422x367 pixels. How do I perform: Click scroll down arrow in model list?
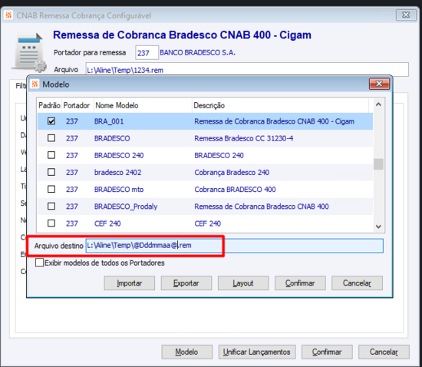[378, 226]
